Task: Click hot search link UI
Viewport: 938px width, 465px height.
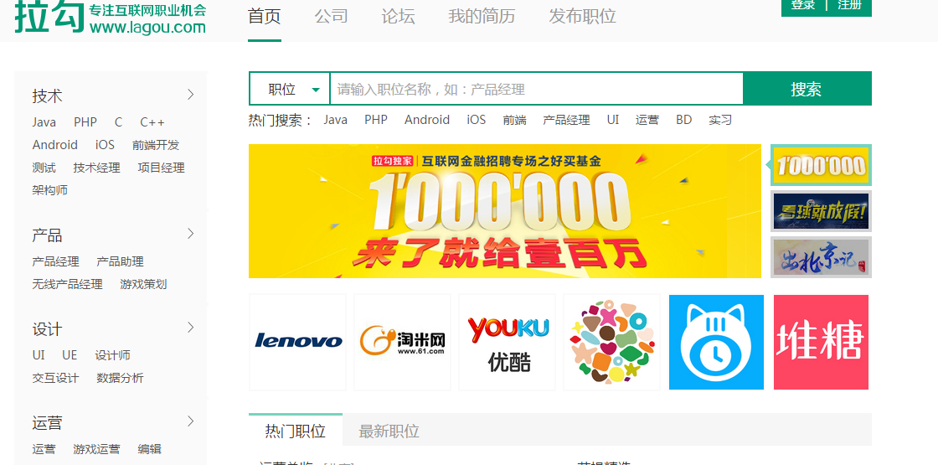Action: 613,120
